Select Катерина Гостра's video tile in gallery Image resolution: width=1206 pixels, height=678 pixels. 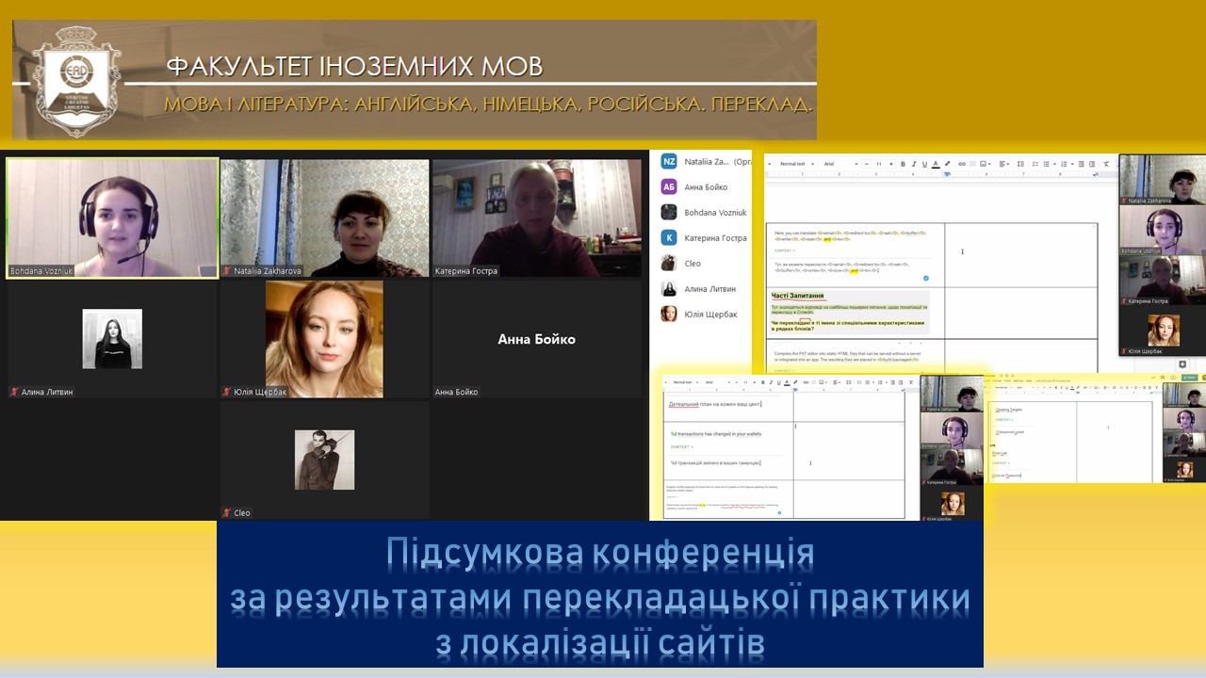click(537, 218)
